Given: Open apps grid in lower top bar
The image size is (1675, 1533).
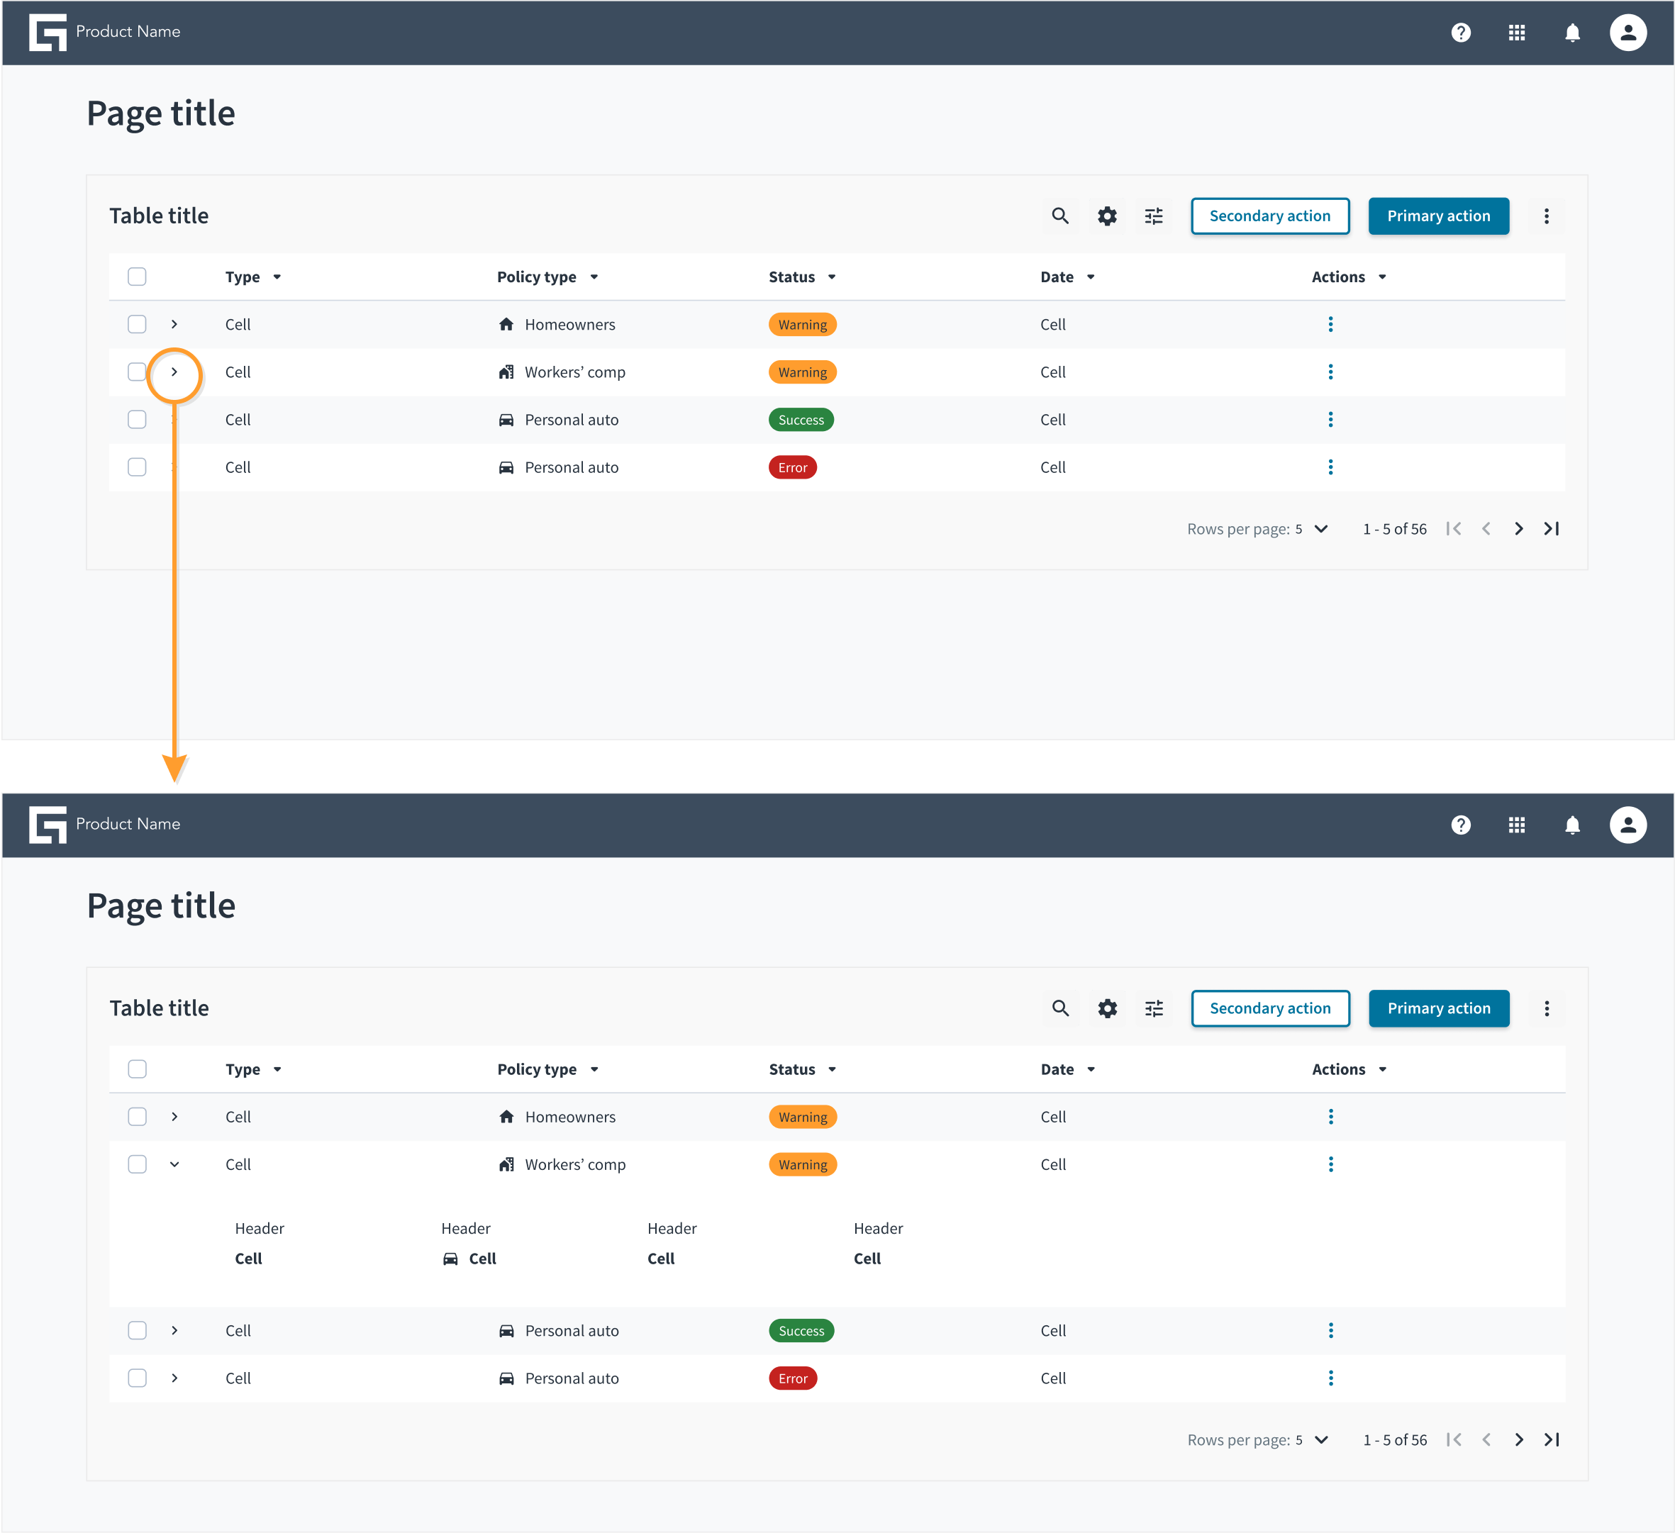Looking at the screenshot, I should coord(1516,825).
